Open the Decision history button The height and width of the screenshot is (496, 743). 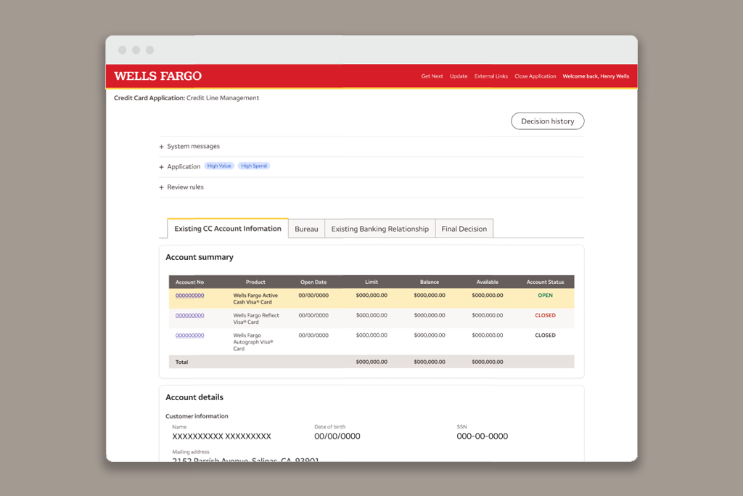pyautogui.click(x=547, y=121)
